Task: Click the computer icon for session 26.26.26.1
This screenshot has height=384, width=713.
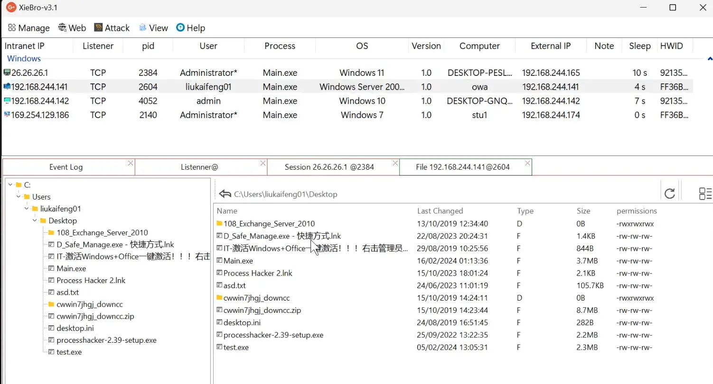Action: tap(7, 73)
